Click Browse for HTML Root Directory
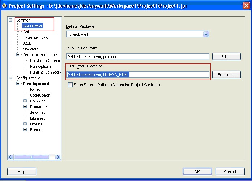 pyautogui.click(x=226, y=75)
